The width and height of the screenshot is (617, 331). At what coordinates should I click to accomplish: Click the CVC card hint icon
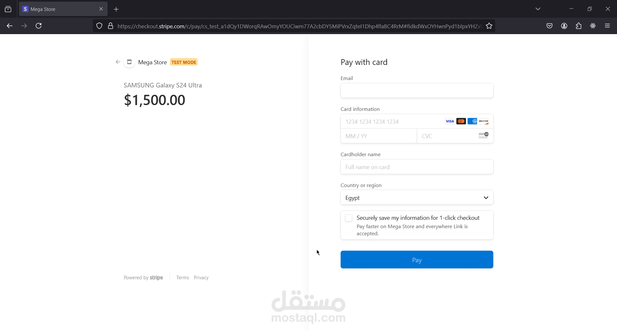[x=484, y=136]
